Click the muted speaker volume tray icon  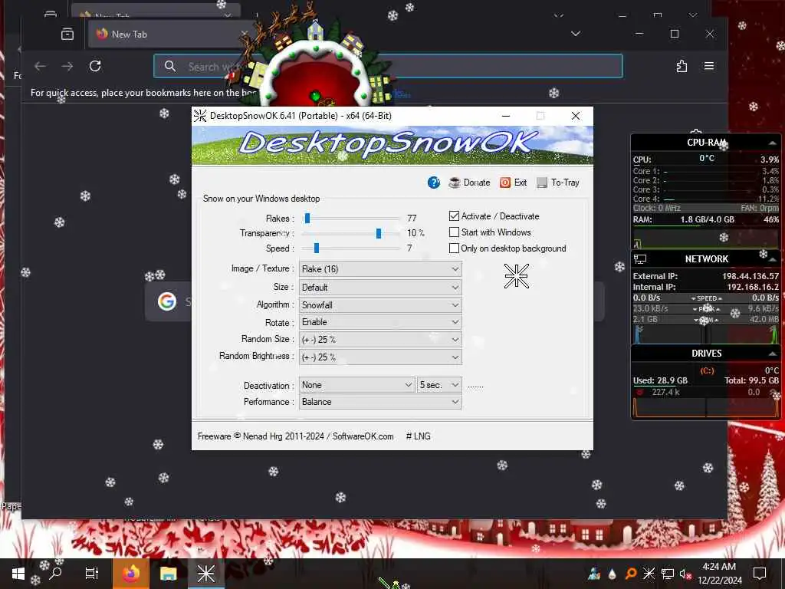click(685, 574)
